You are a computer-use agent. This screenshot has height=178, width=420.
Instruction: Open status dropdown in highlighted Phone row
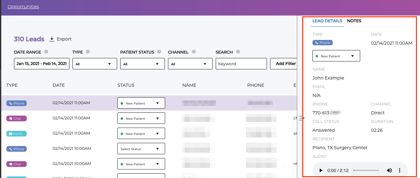point(141,103)
